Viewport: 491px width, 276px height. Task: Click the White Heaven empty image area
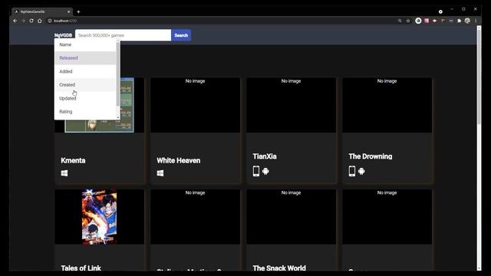195,105
